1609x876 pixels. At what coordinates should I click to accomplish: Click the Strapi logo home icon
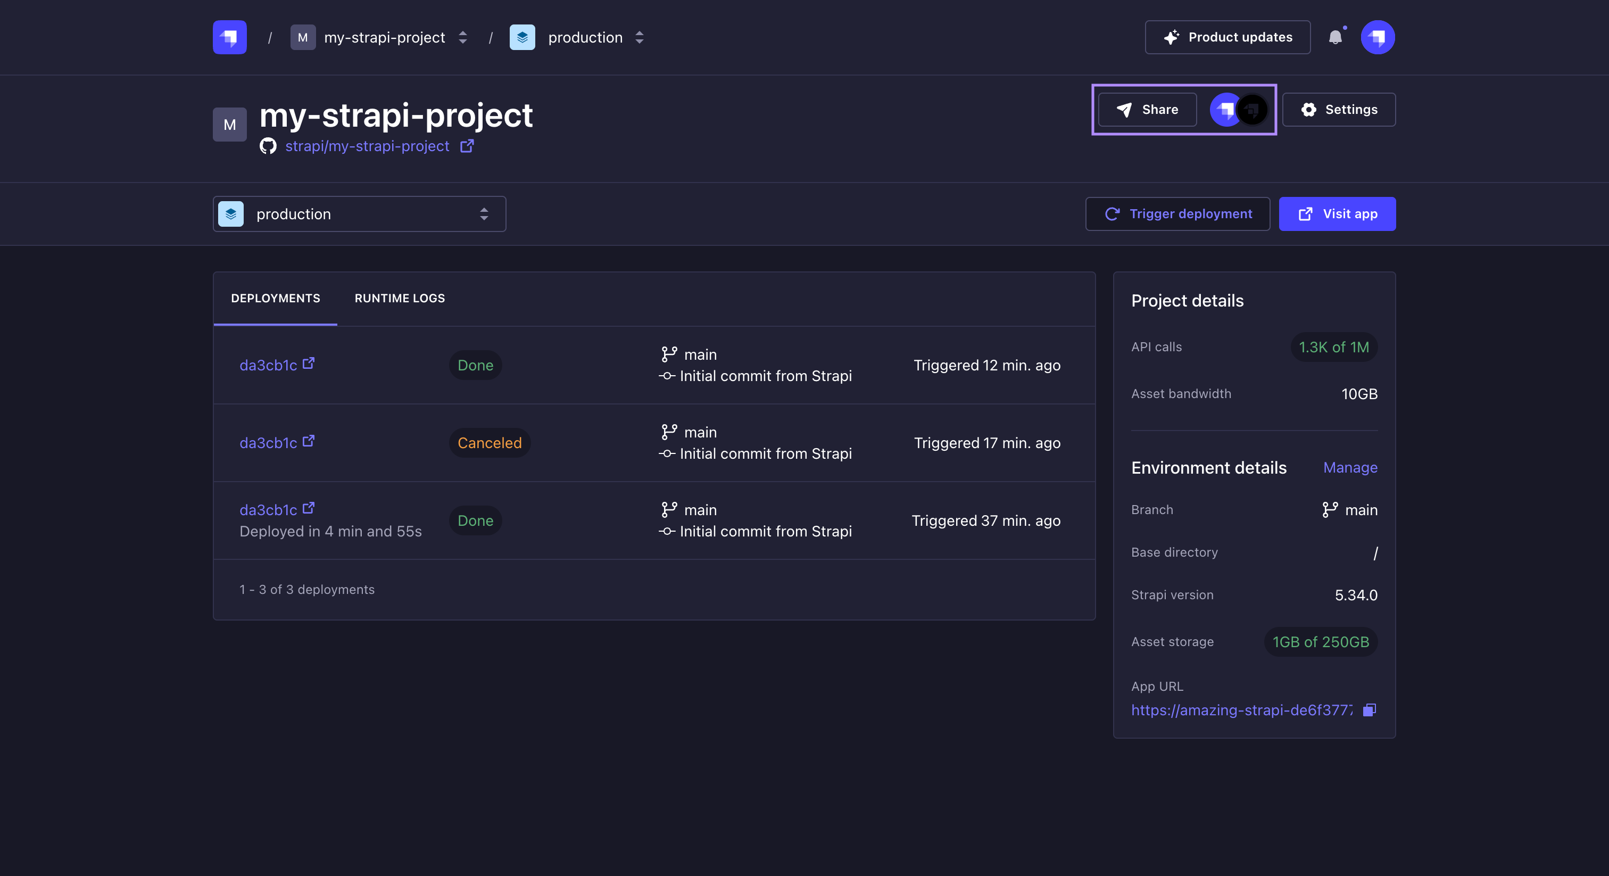229,37
